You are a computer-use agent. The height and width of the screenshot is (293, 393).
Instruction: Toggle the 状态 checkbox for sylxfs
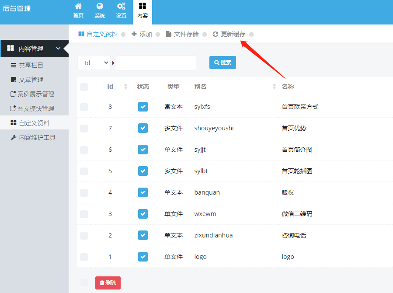coord(143,107)
